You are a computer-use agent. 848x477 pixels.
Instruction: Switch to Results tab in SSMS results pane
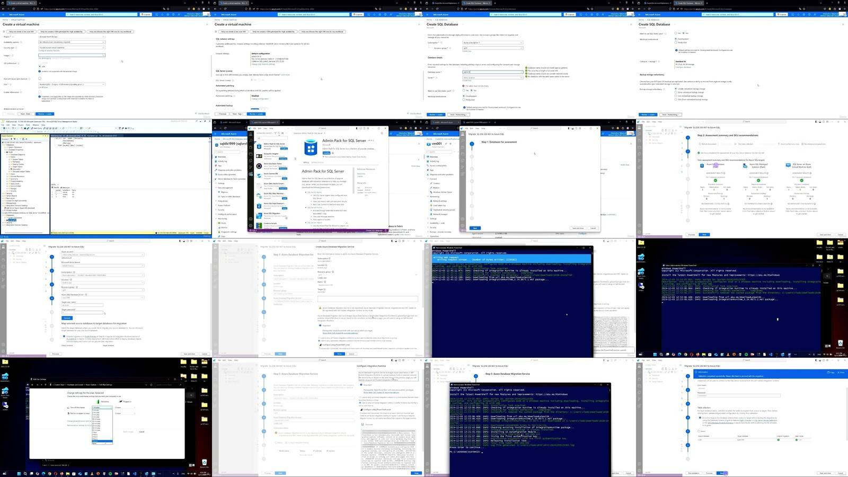[x=56, y=187]
